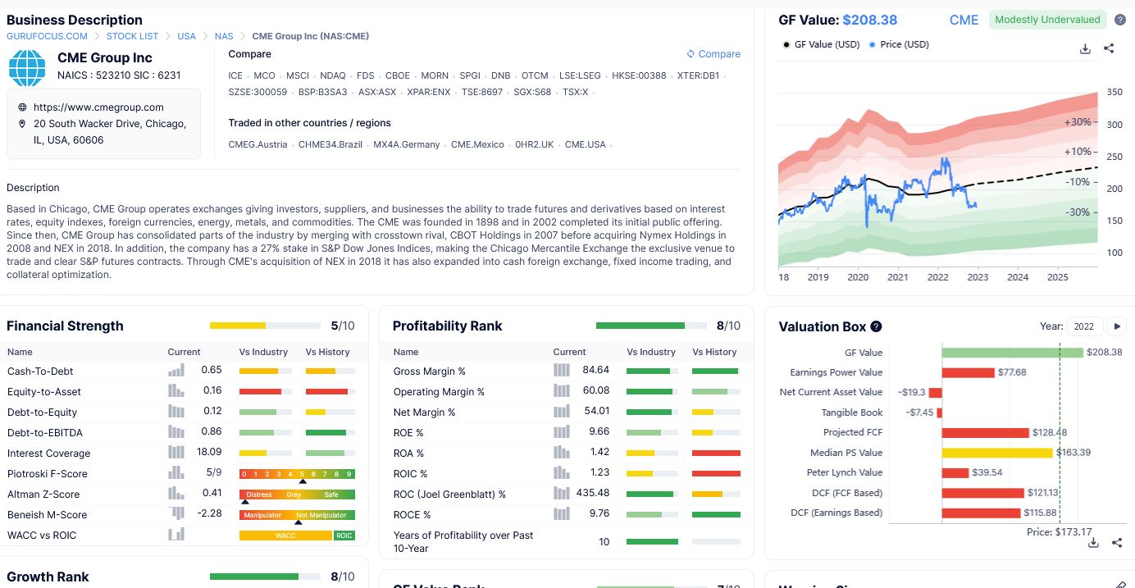Open the Valuation Box help icon
Screen dimensions: 1135x588
pos(876,326)
